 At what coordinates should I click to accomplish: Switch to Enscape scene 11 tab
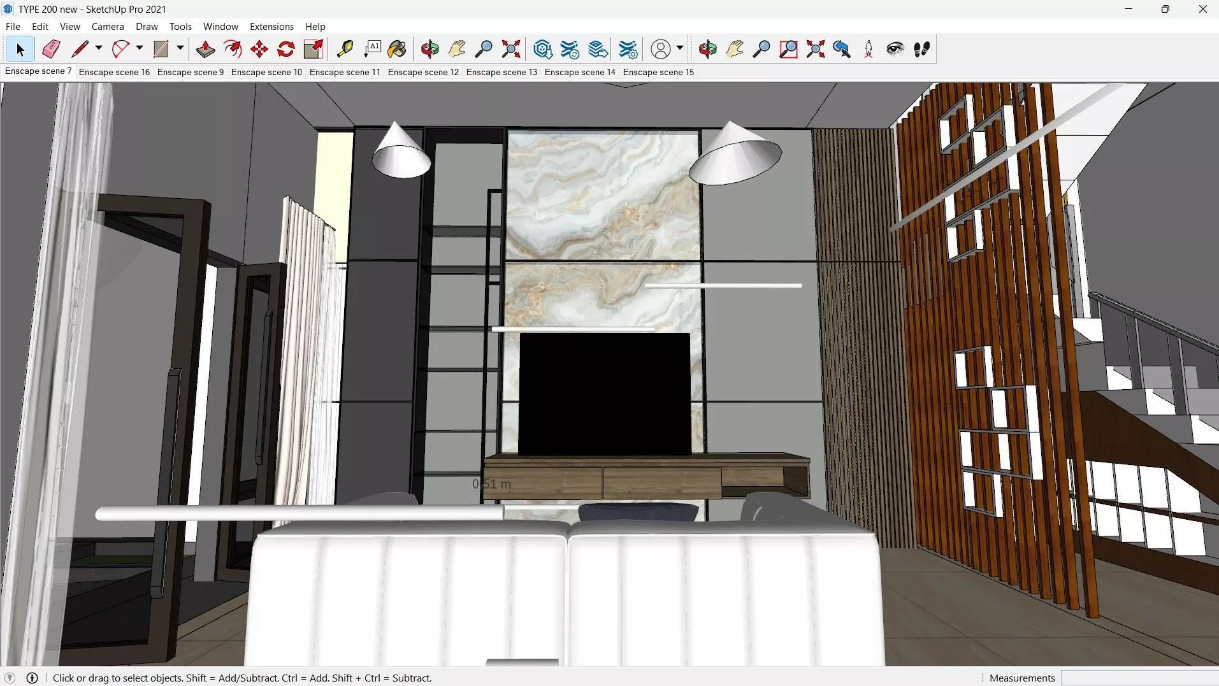point(345,72)
